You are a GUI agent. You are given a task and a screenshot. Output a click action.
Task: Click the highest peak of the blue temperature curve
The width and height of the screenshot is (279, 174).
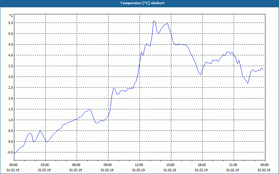point(154,21)
